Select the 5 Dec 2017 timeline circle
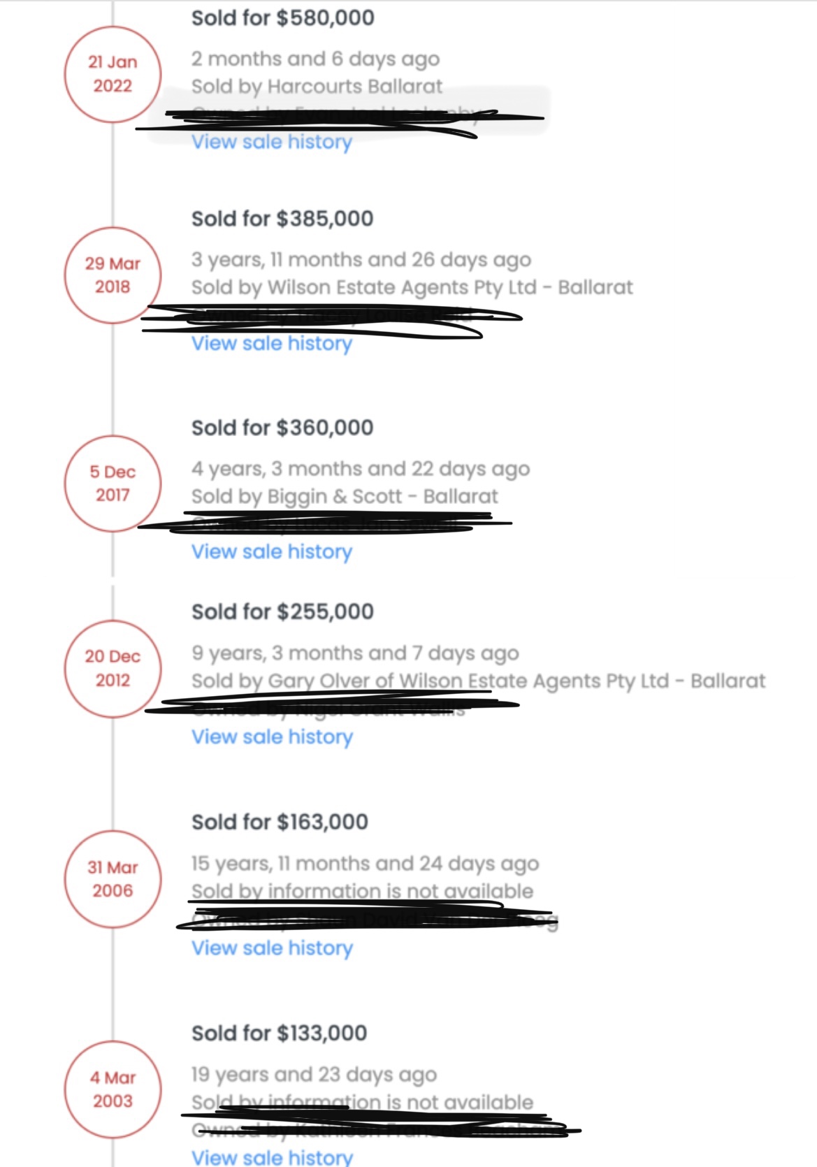 coord(113,484)
